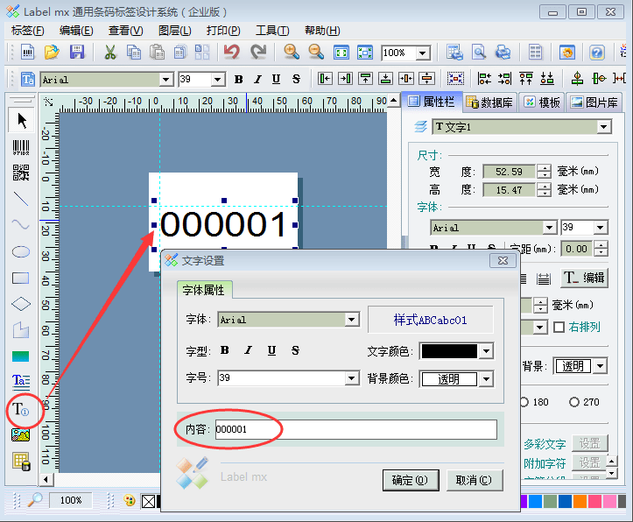Toggle Underline in the font dialog
The height and width of the screenshot is (522, 633).
click(x=271, y=350)
